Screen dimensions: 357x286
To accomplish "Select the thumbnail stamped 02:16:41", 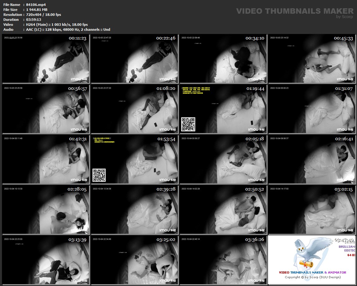I will [x=312, y=159].
